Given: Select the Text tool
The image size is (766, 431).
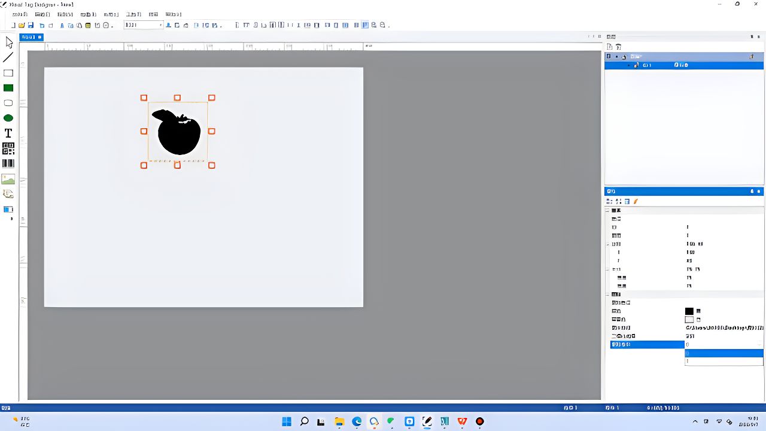Looking at the screenshot, I should click(8, 133).
